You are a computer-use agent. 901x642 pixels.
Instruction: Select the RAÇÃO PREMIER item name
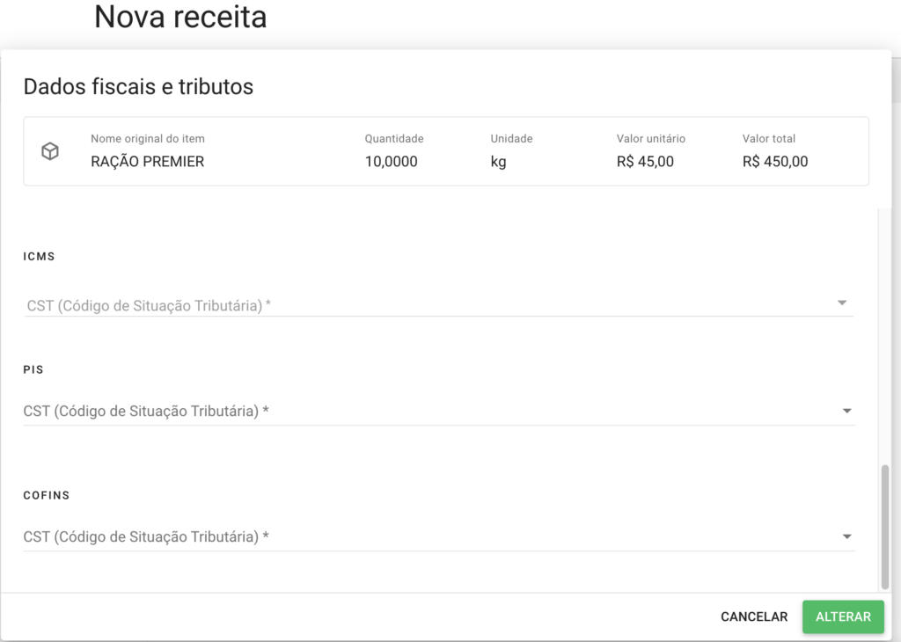(147, 161)
